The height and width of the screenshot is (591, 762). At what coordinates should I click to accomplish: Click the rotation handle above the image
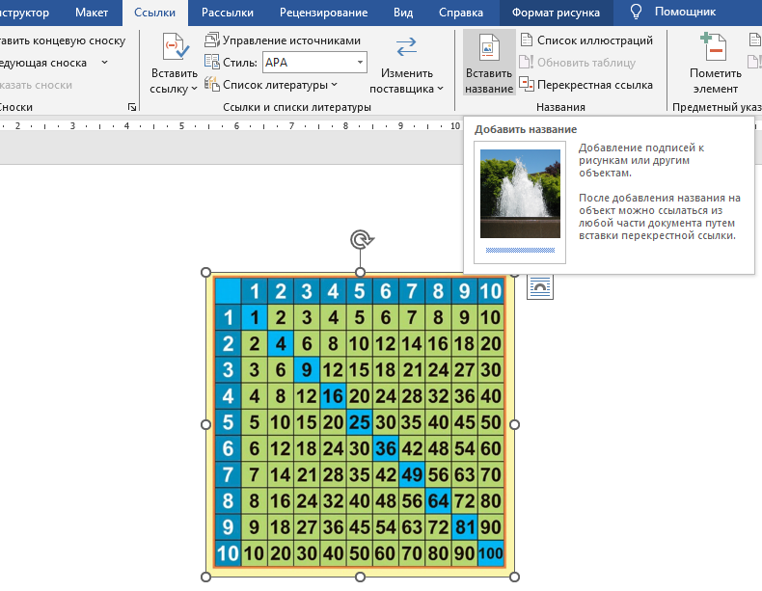coord(361,240)
